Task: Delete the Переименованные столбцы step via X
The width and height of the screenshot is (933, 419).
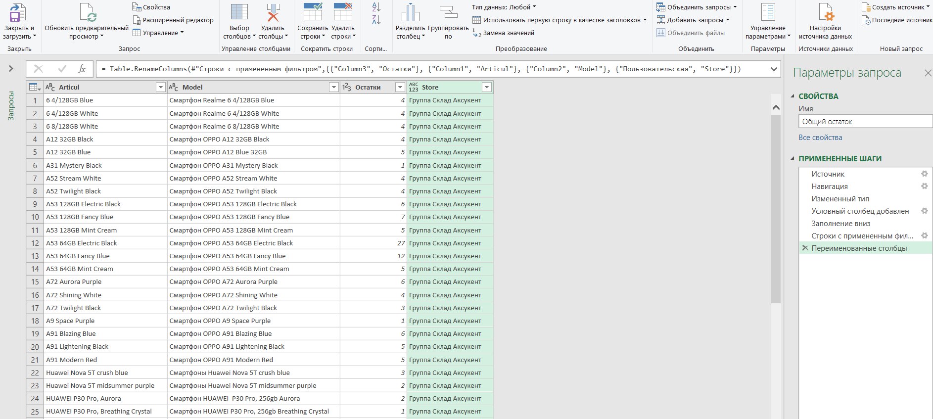Action: [x=805, y=248]
